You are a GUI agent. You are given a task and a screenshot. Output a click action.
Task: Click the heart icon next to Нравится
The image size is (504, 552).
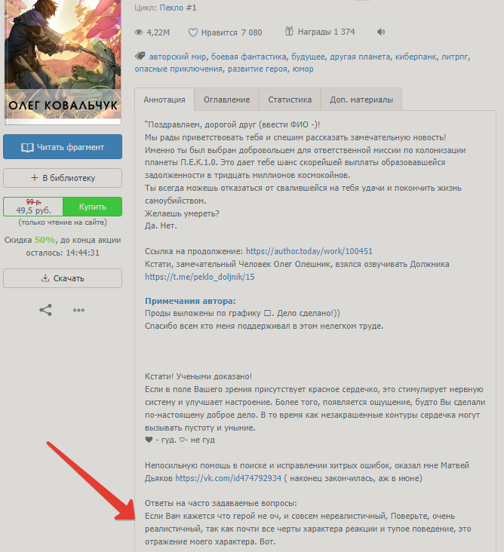pyautogui.click(x=192, y=32)
